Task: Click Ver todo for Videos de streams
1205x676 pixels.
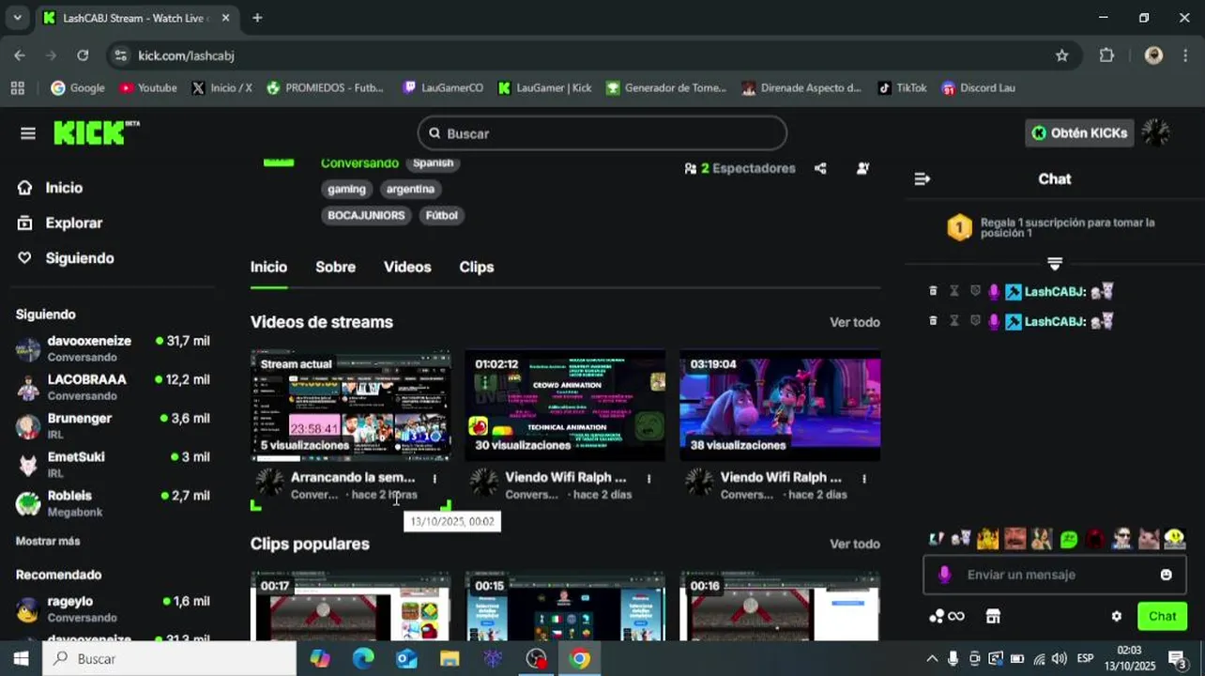Action: [x=854, y=322]
